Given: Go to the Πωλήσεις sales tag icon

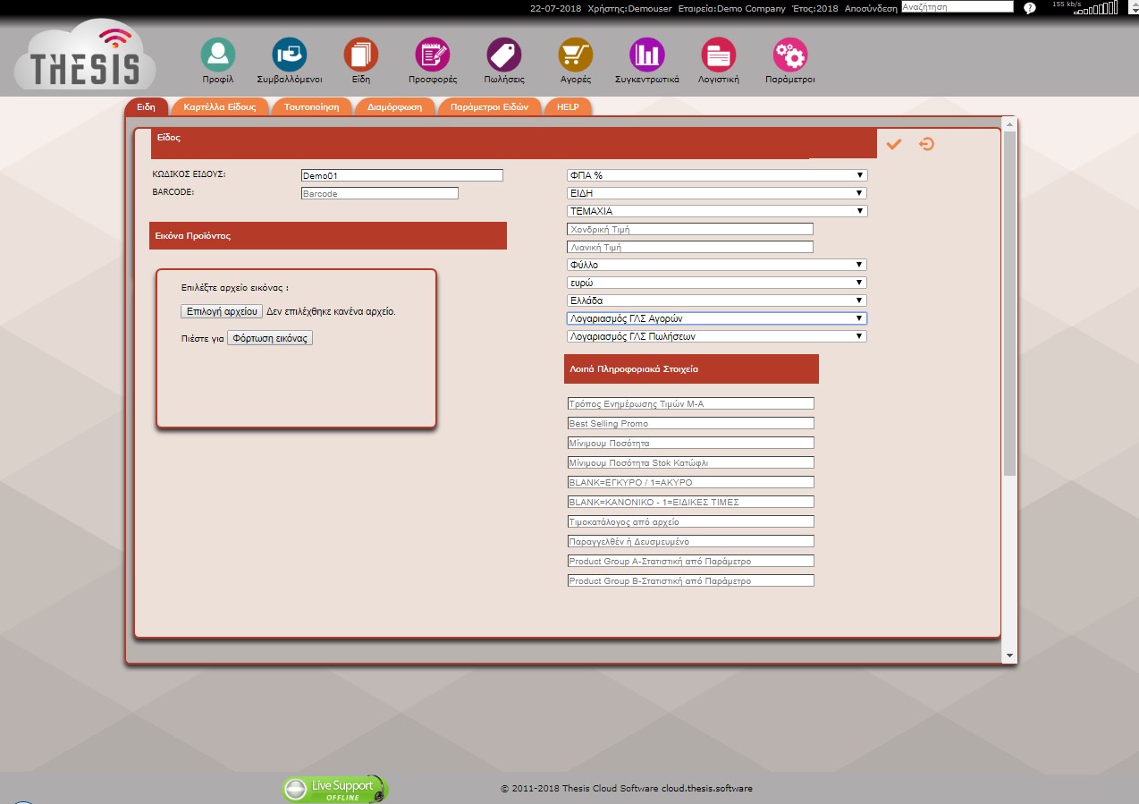Looking at the screenshot, I should (x=504, y=55).
